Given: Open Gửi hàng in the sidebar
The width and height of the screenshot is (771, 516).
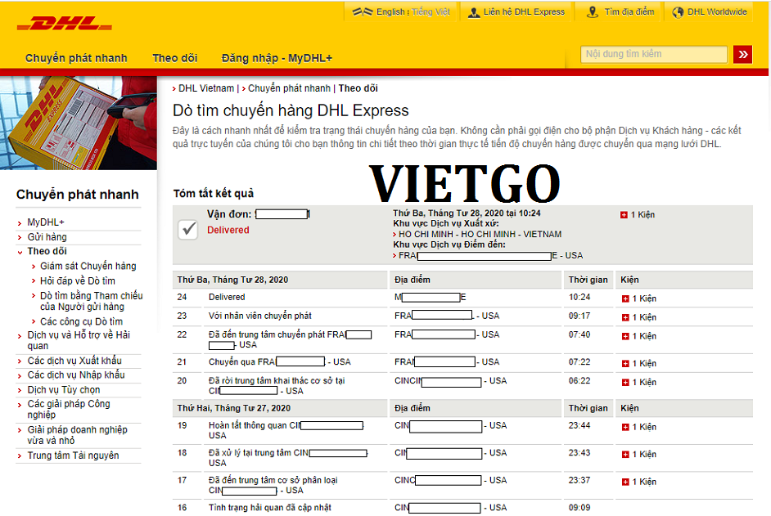Looking at the screenshot, I should [x=47, y=237].
